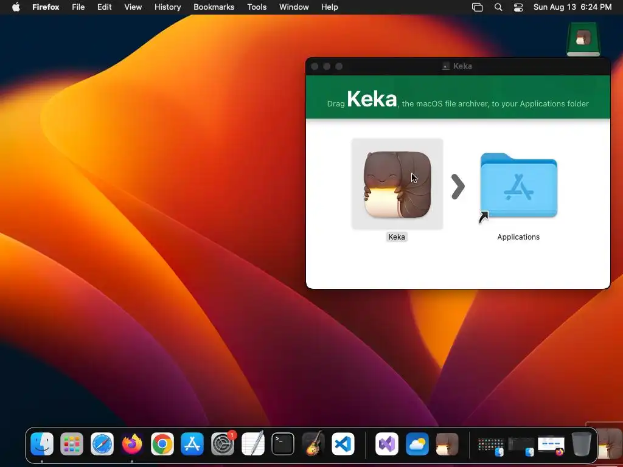623x467 pixels.
Task: Restore the dark minimized Finder window in Dock
Action: [521, 446]
